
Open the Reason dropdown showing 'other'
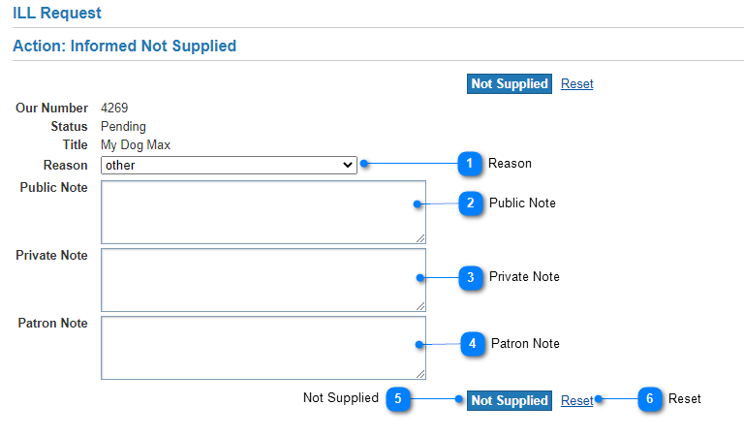(229, 165)
